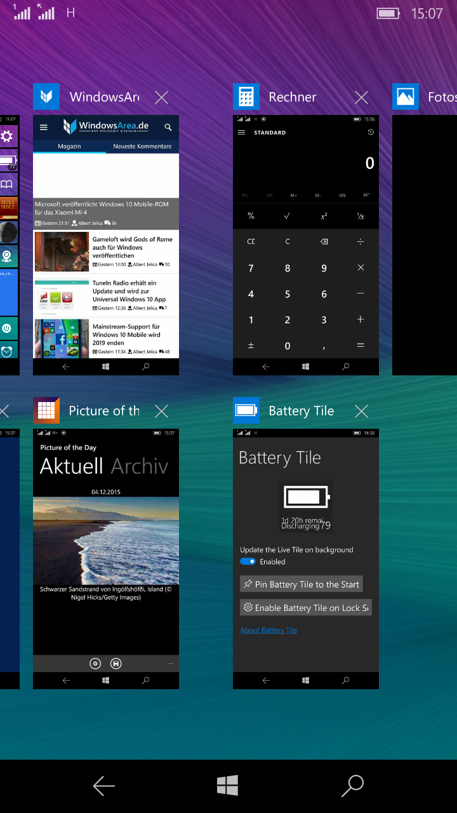Tap the save icon in Picture of the Day
This screenshot has height=813, width=457.
coord(116,663)
